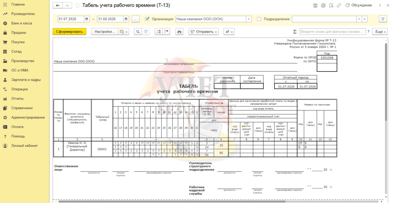393x203 pixels.
Task: Show the sum with the sigma icon
Action: 295,32
